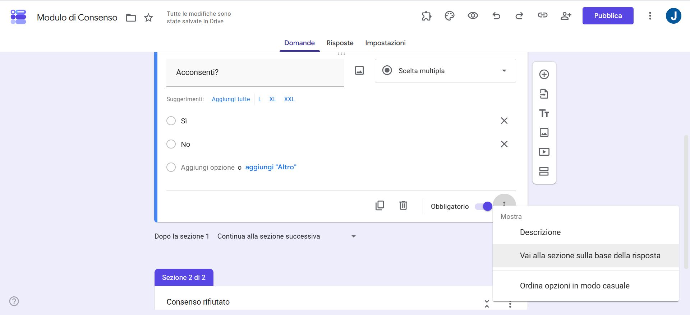Delete the Acconsenti question
Screen dimensions: 690x315
point(403,205)
